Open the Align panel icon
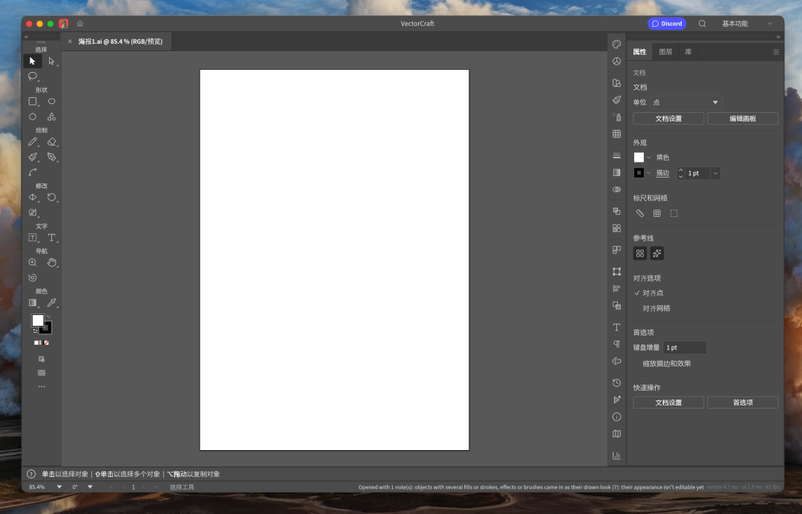The height and width of the screenshot is (514, 802). (x=617, y=288)
